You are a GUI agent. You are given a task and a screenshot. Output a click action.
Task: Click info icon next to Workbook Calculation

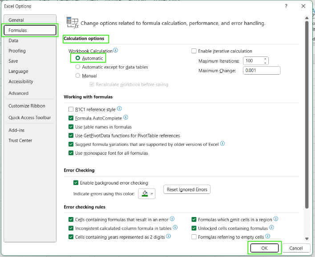click(116, 51)
